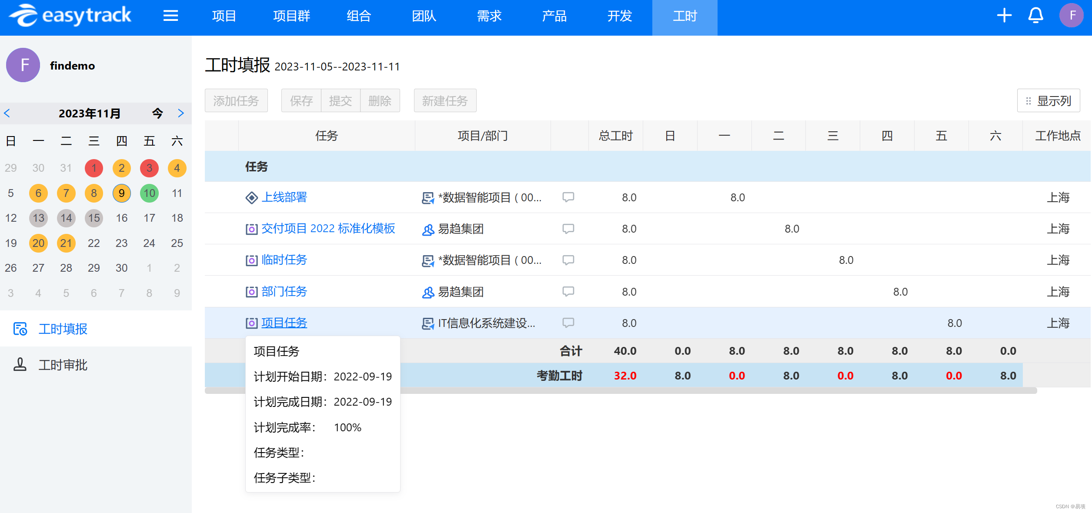The width and height of the screenshot is (1092, 513).
Task: Click the 添加任务 button
Action: [x=236, y=100]
